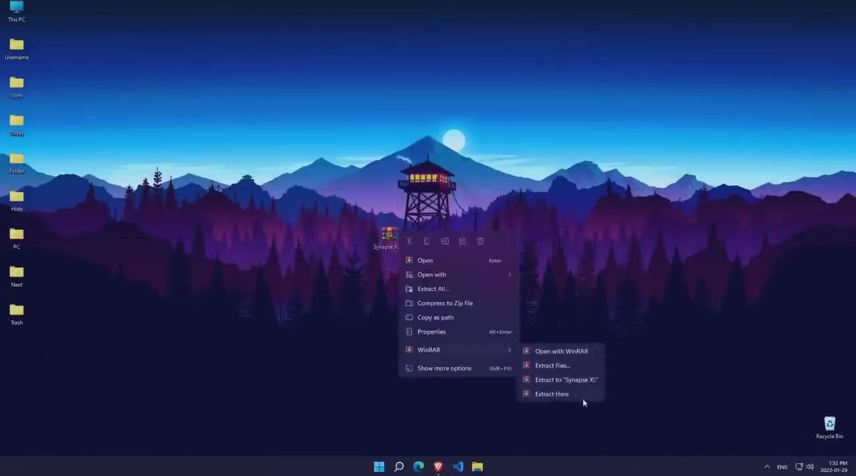This screenshot has width=856, height=476.
Task: Choose Compress to Zip file
Action: [x=445, y=303]
